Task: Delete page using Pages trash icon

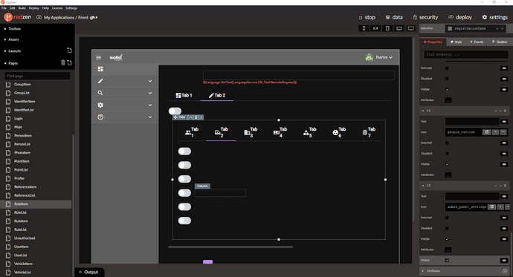Action: [62, 62]
